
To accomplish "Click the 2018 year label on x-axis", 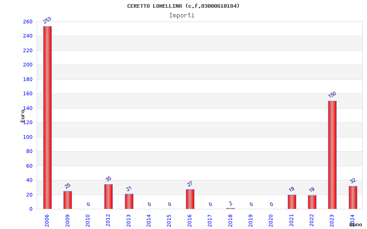I will pos(230,221).
